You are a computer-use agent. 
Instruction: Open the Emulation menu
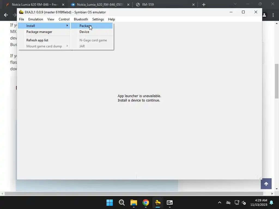pos(36,19)
